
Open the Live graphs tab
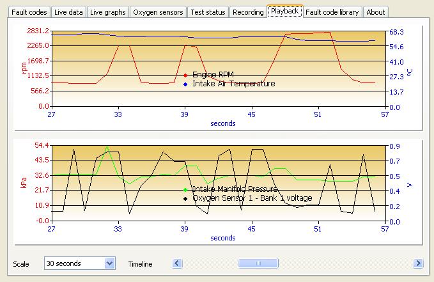[x=107, y=12]
